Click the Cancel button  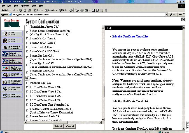point(70,126)
